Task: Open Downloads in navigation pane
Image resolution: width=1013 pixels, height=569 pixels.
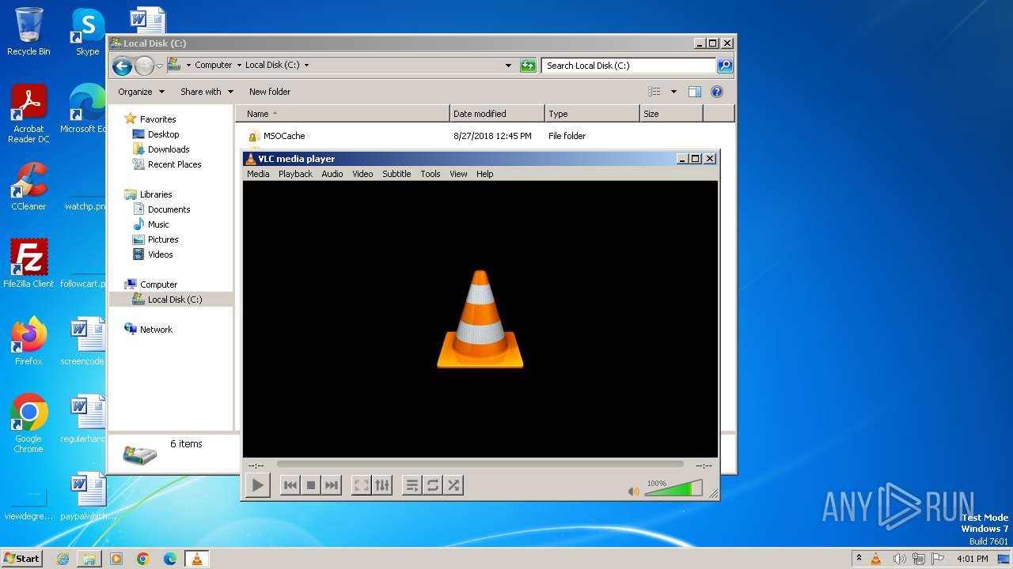Action: [x=169, y=149]
